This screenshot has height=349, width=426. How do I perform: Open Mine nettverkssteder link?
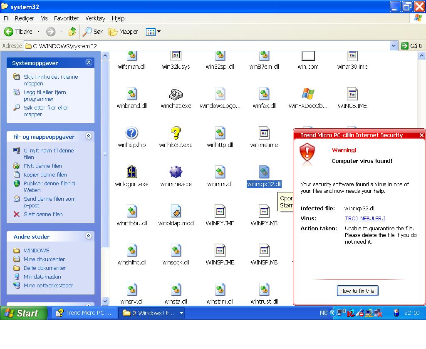coord(48,285)
